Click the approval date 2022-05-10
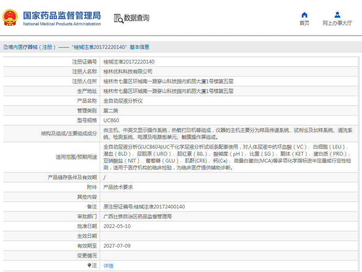Screen dimensions: 362x272 pos(117,226)
